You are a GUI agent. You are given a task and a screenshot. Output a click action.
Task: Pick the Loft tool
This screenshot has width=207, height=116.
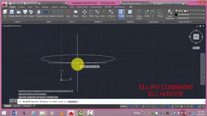(25, 14)
